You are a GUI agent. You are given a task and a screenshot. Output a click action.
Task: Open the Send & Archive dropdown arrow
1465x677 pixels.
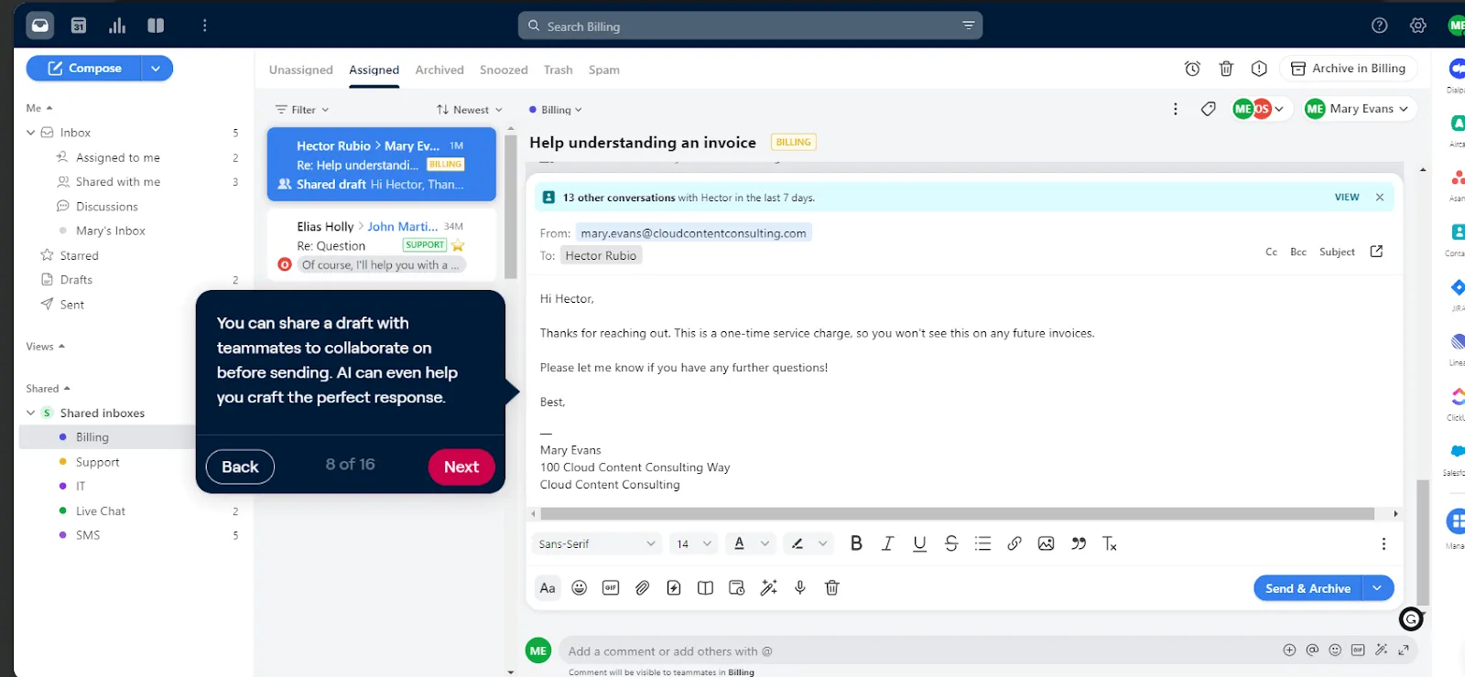click(1377, 588)
